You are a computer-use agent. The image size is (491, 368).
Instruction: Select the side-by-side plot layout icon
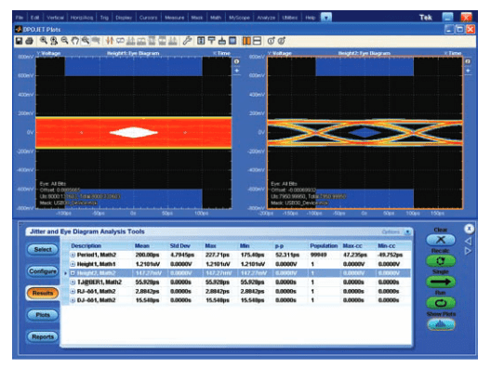[x=246, y=41]
